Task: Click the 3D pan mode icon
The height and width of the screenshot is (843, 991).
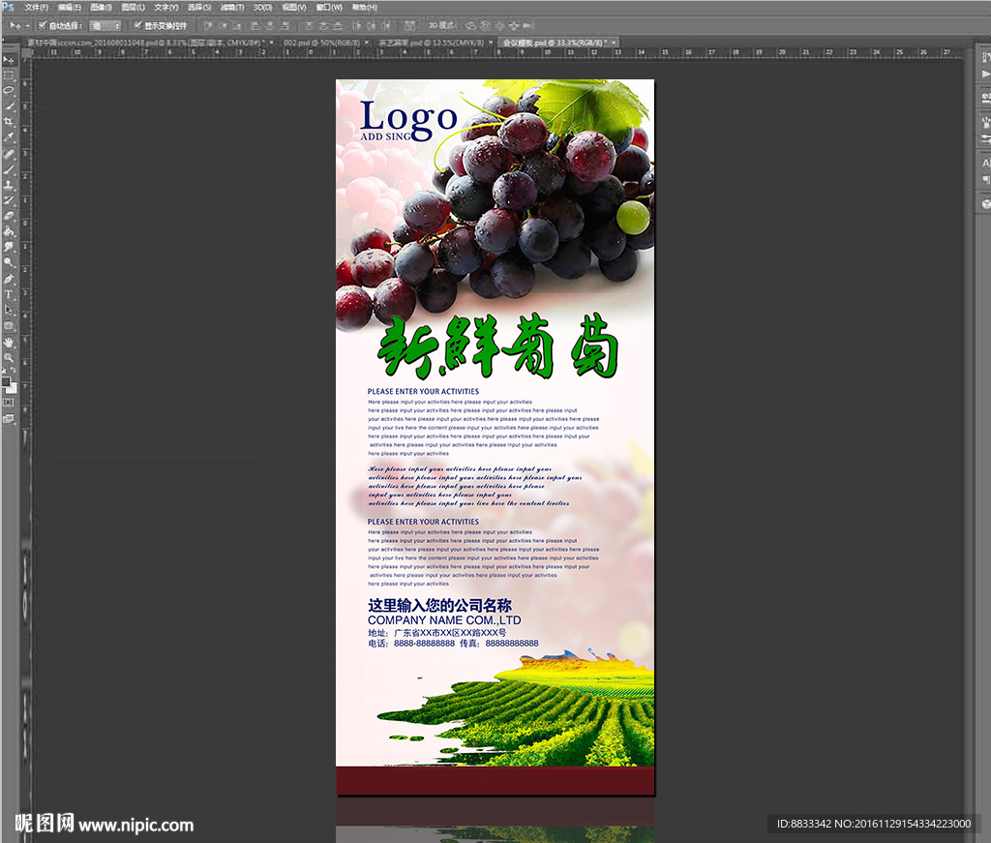Action: (499, 26)
